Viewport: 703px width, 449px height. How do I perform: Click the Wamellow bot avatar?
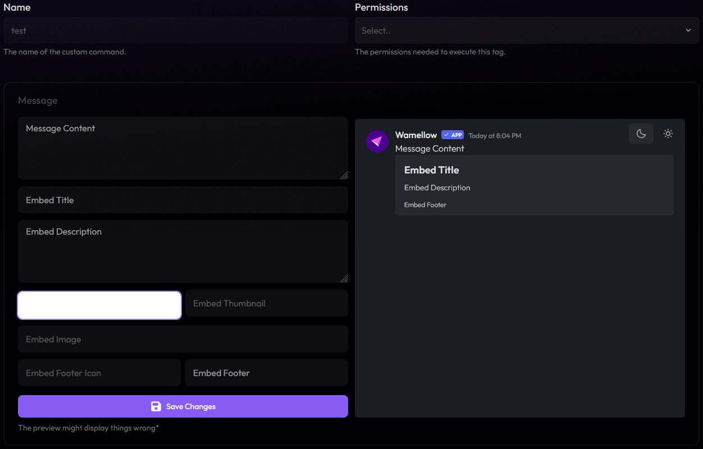coord(377,141)
